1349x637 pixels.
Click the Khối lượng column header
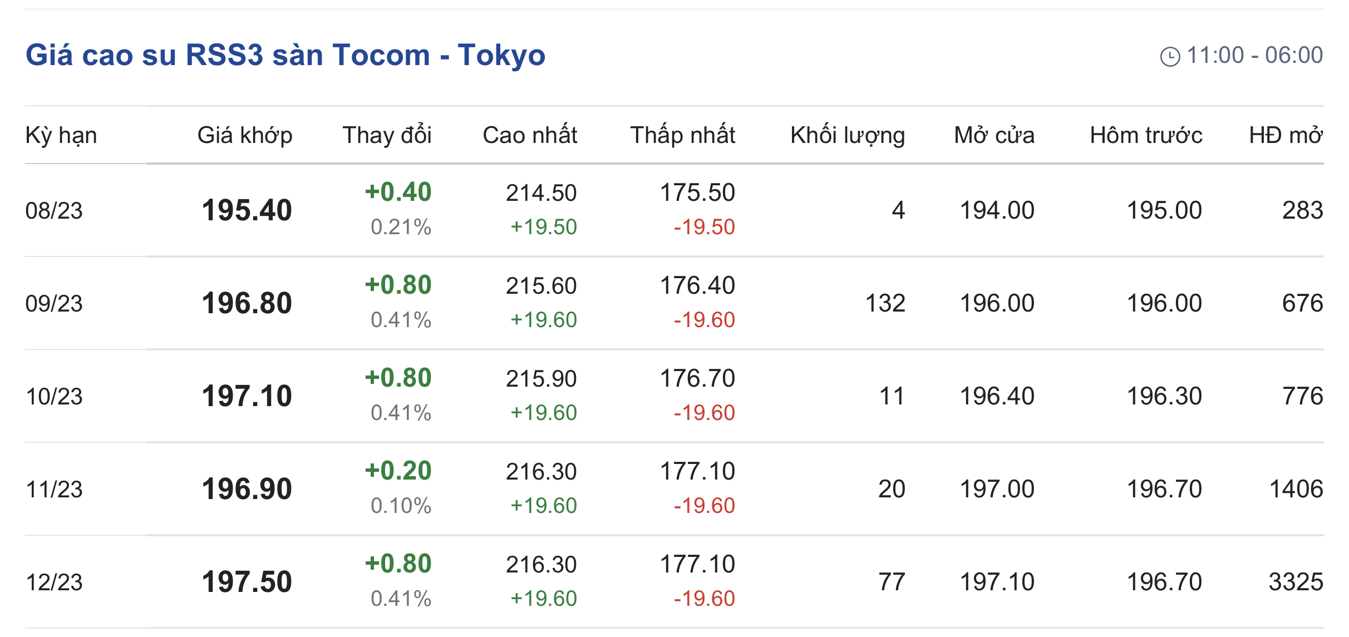coord(847,135)
